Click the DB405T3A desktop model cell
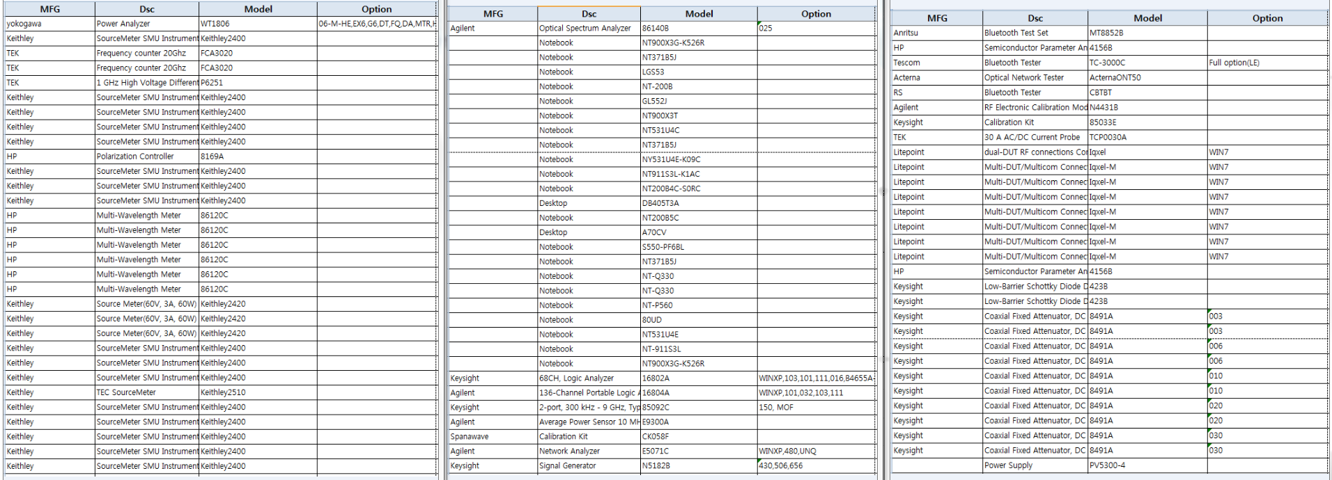 coord(660,203)
